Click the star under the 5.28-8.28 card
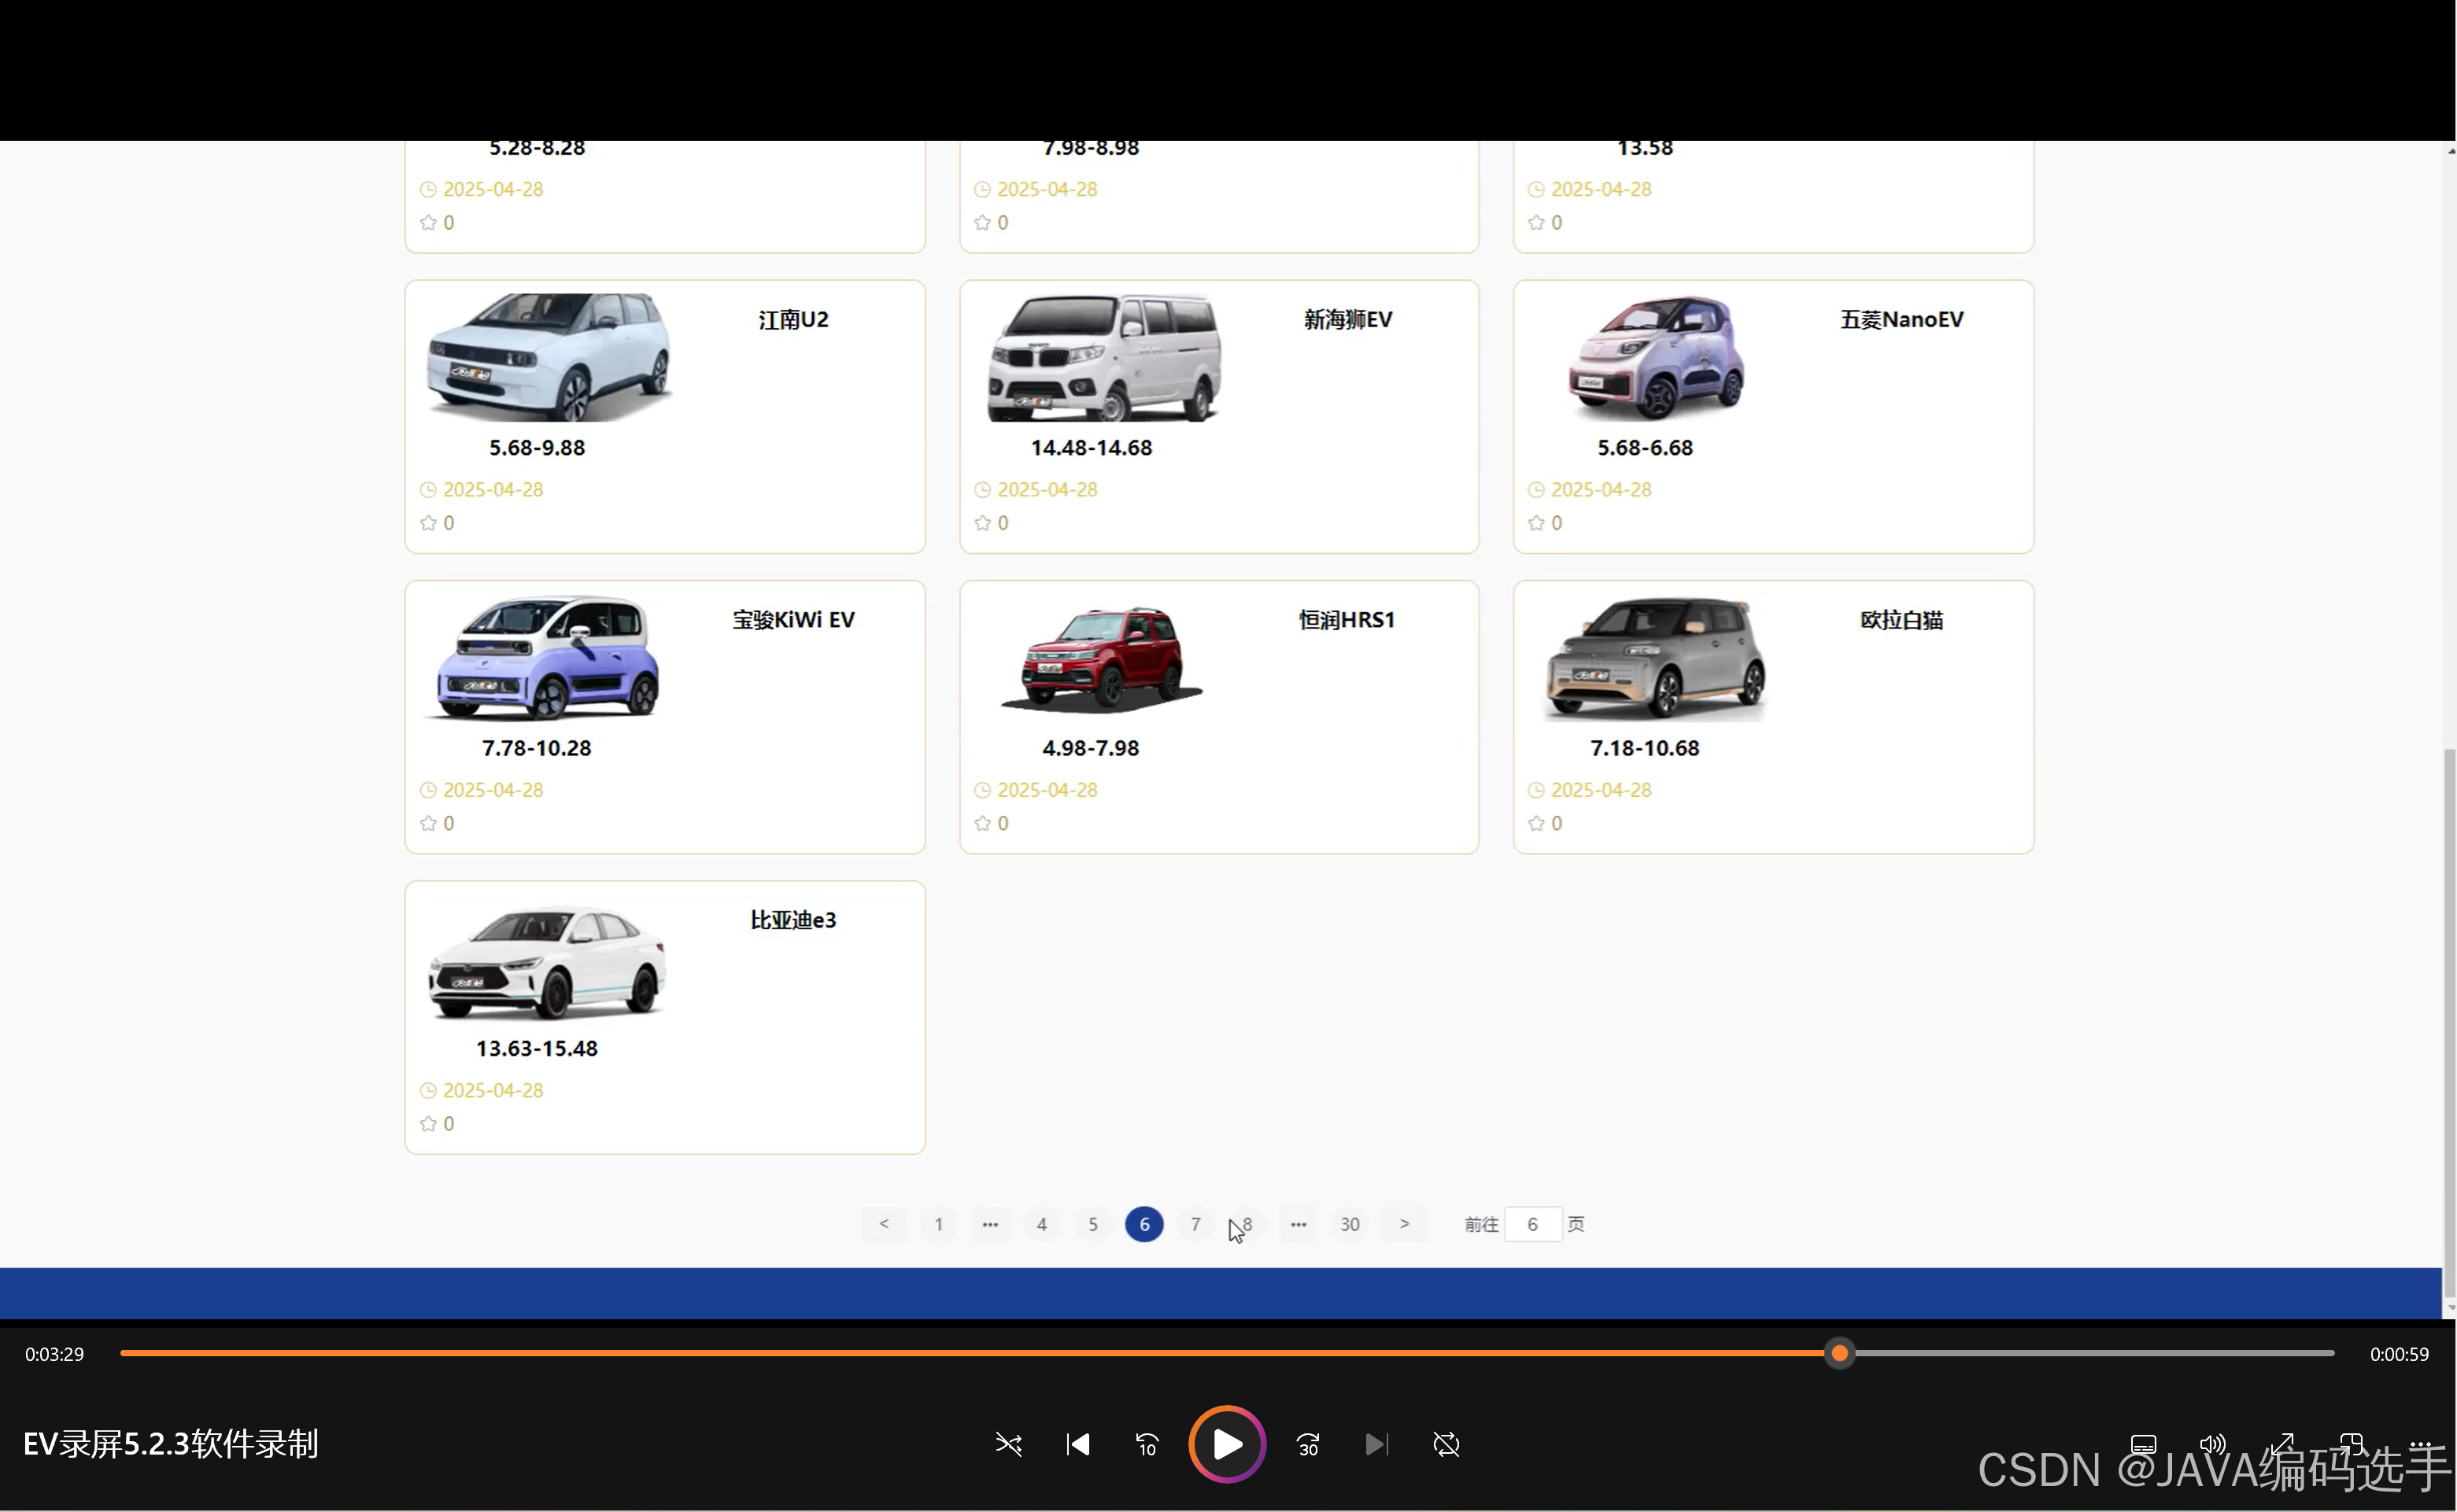The width and height of the screenshot is (2457, 1512). click(428, 222)
